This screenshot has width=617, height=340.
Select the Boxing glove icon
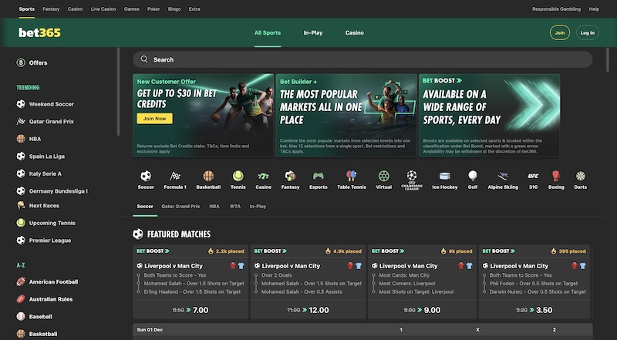[556, 176]
